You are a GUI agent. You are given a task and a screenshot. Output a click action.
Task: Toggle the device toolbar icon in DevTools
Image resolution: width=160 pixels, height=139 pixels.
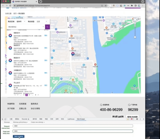point(6,119)
